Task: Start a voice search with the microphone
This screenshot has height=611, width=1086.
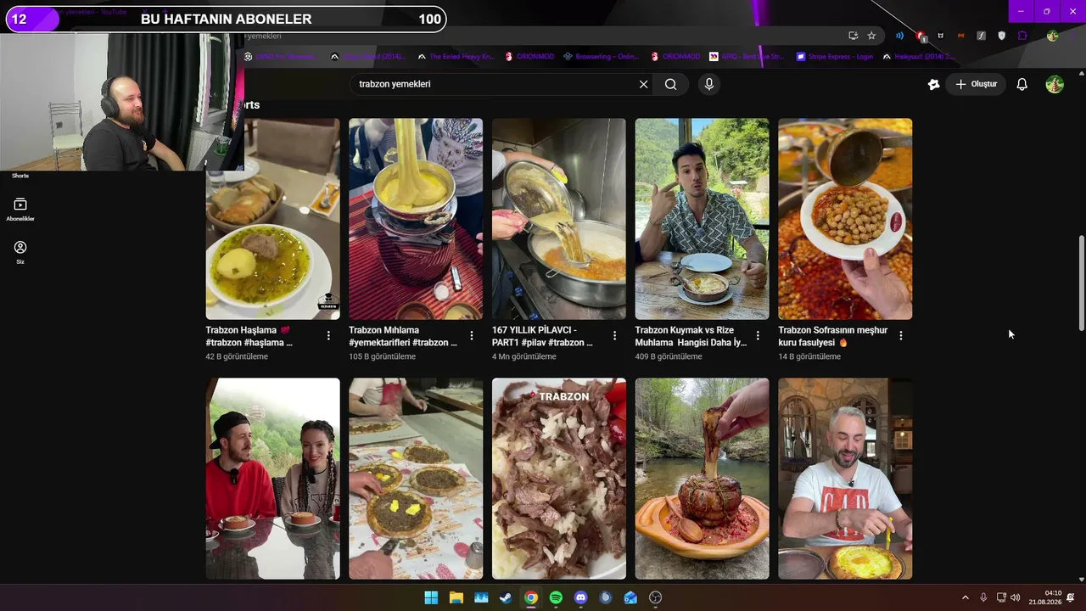Action: (x=709, y=84)
